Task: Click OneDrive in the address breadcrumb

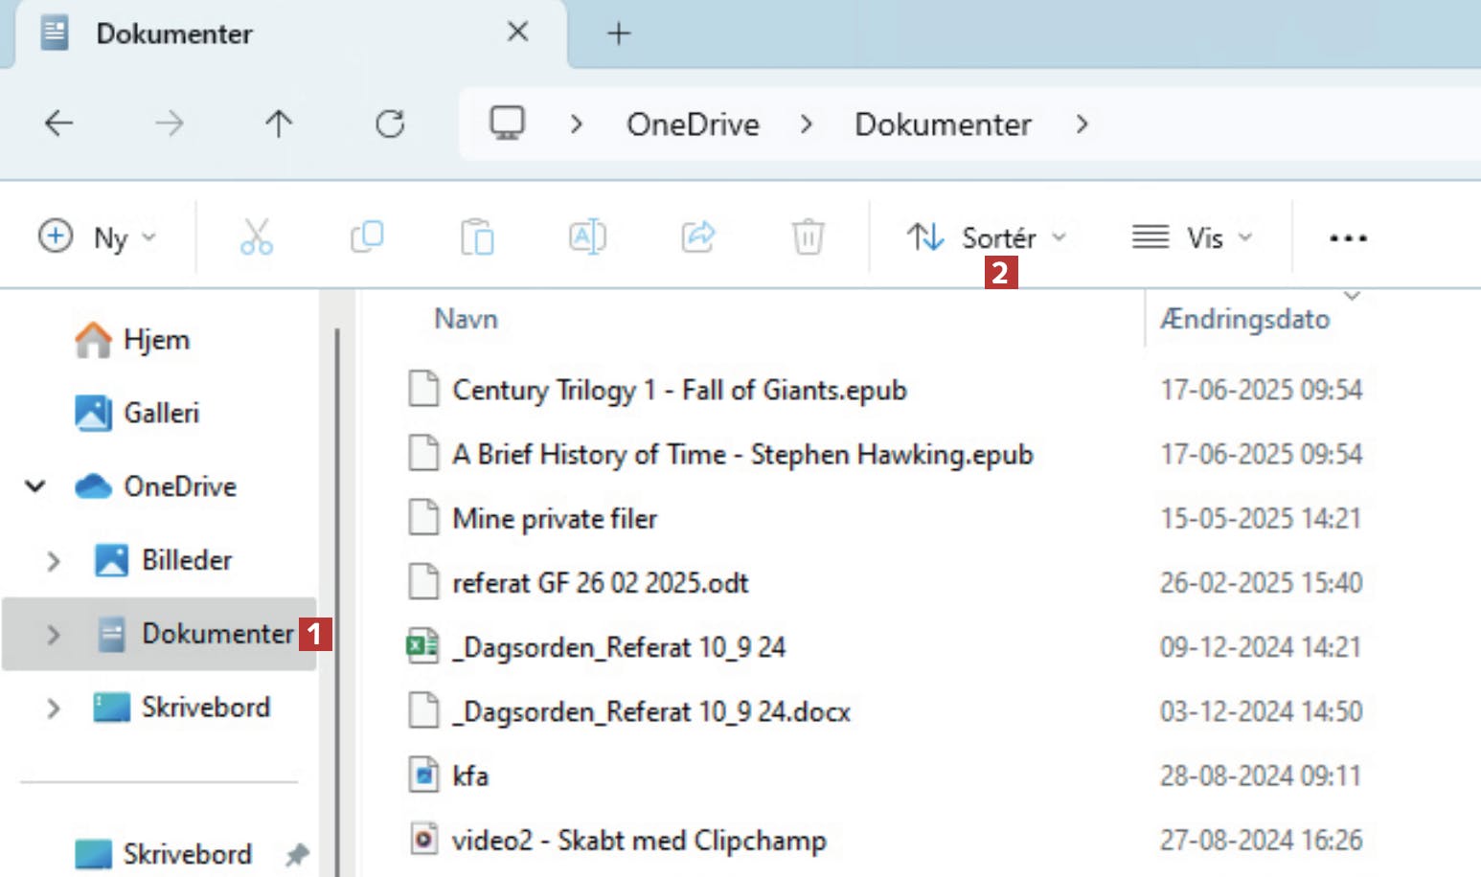Action: [x=693, y=124]
